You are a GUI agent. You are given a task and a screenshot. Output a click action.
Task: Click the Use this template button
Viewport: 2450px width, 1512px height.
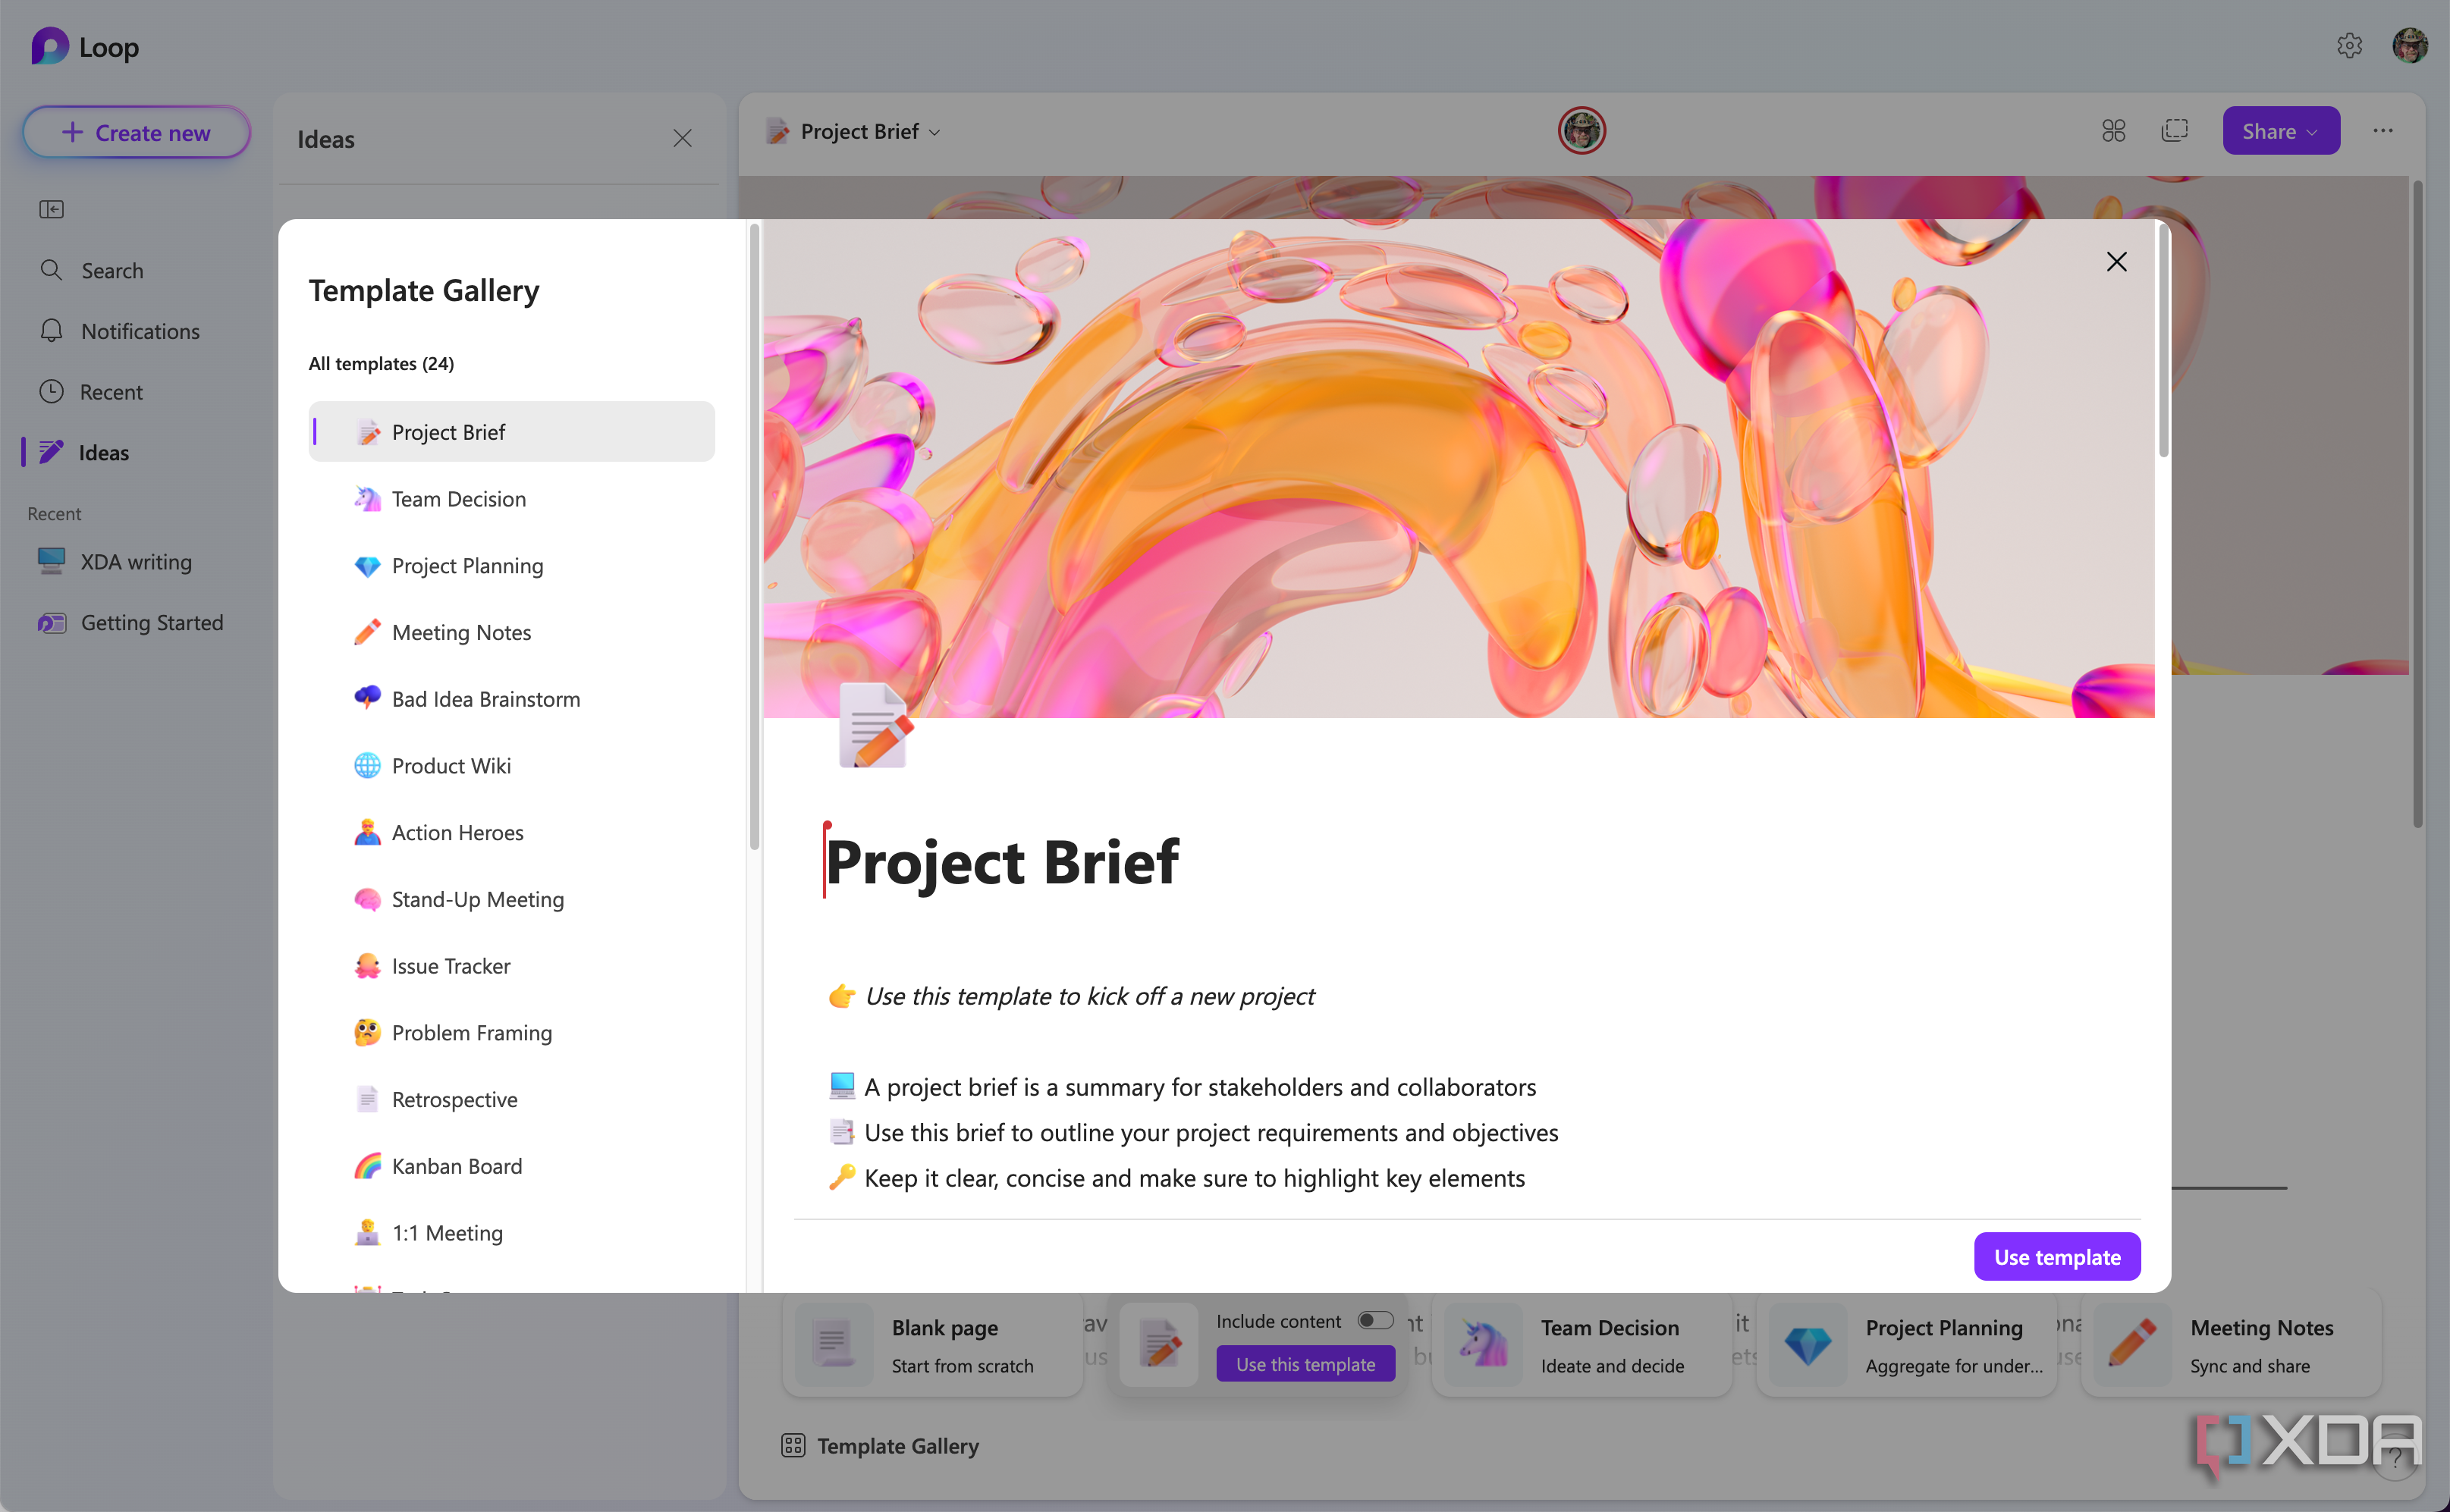tap(1305, 1364)
